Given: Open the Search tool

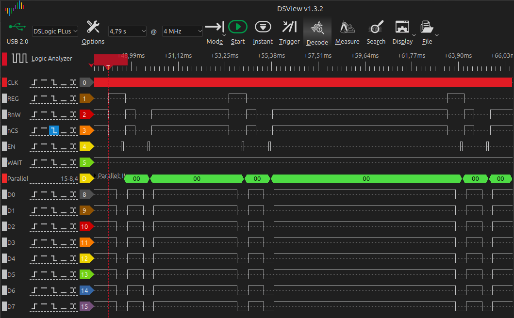Looking at the screenshot, I should click(376, 27).
